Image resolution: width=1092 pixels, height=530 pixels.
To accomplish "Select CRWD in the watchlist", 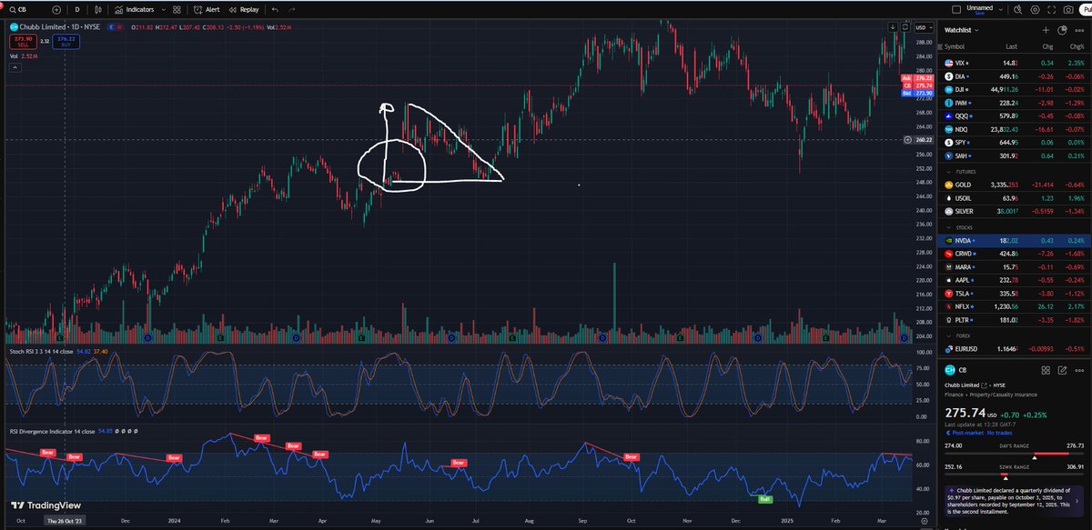I will (x=1015, y=254).
